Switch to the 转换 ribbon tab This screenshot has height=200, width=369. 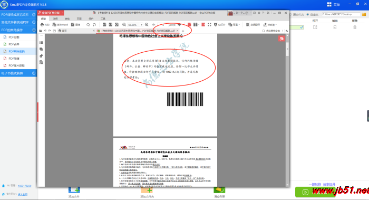tap(67, 18)
